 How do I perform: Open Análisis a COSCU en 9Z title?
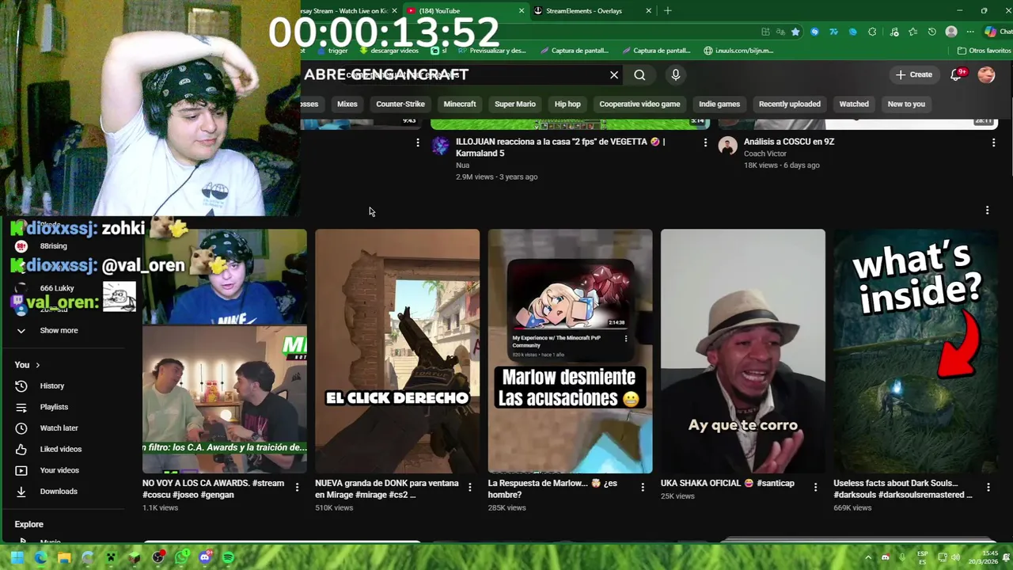pyautogui.click(x=789, y=142)
